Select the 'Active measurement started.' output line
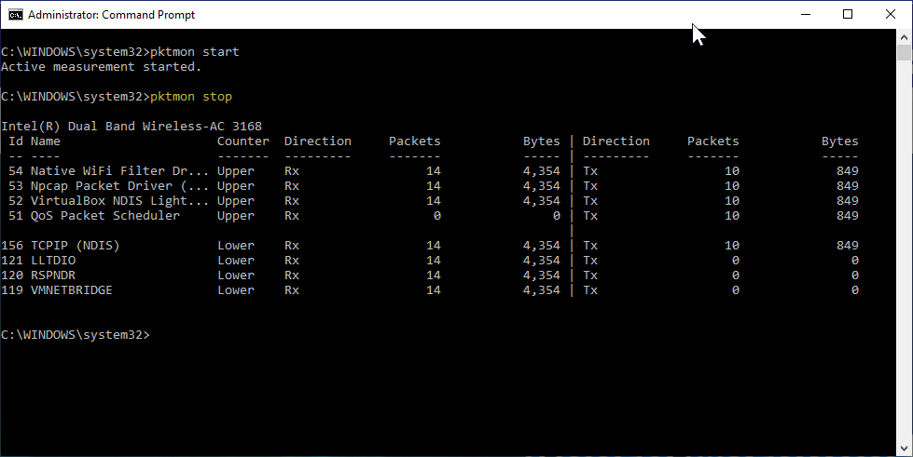 click(x=101, y=67)
